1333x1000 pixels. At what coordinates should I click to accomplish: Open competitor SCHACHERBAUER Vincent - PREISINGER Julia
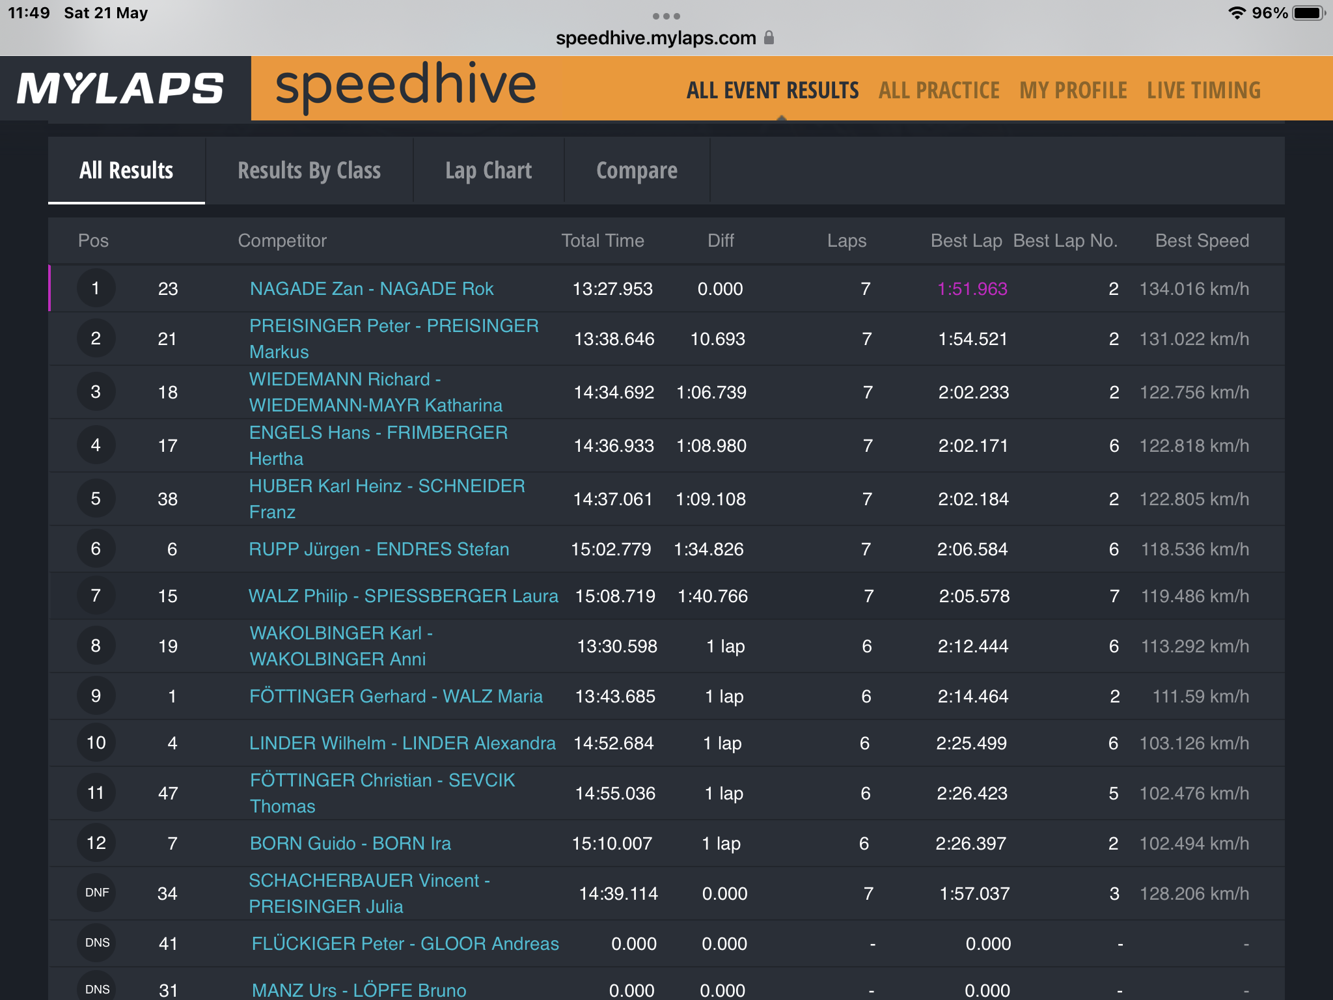369,893
